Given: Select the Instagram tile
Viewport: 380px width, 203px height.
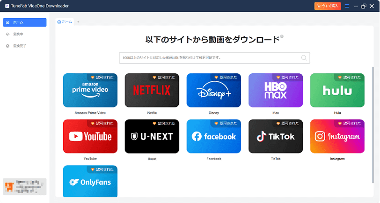Looking at the screenshot, I should click(x=337, y=136).
